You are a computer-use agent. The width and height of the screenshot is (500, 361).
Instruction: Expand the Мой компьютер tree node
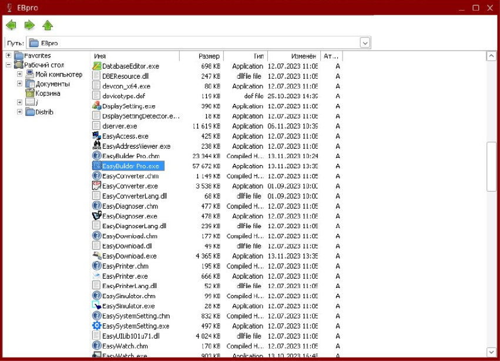click(19, 74)
